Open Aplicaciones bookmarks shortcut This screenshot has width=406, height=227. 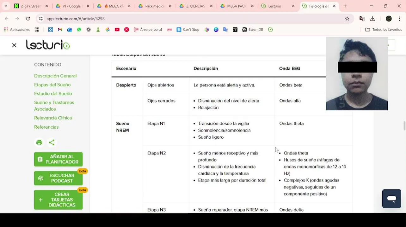click(x=16, y=29)
